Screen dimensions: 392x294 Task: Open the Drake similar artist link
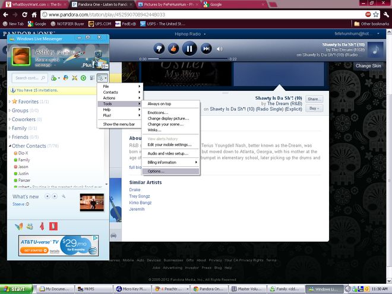pyautogui.click(x=135, y=189)
